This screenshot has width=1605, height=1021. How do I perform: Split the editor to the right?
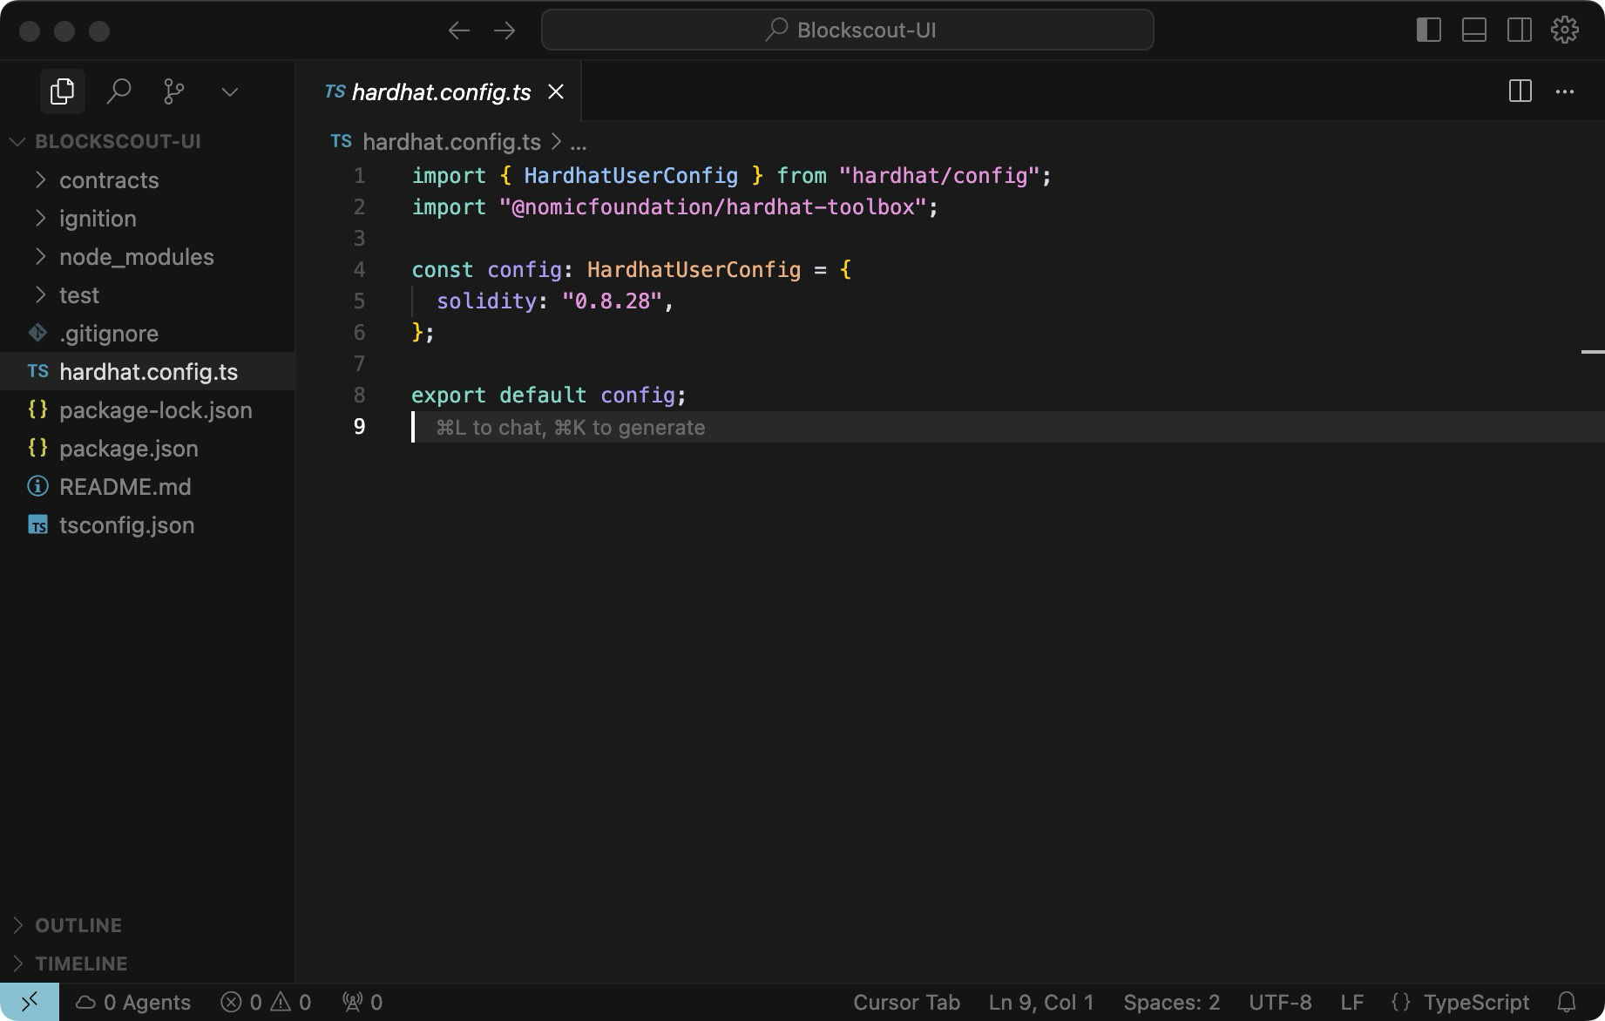(x=1520, y=91)
